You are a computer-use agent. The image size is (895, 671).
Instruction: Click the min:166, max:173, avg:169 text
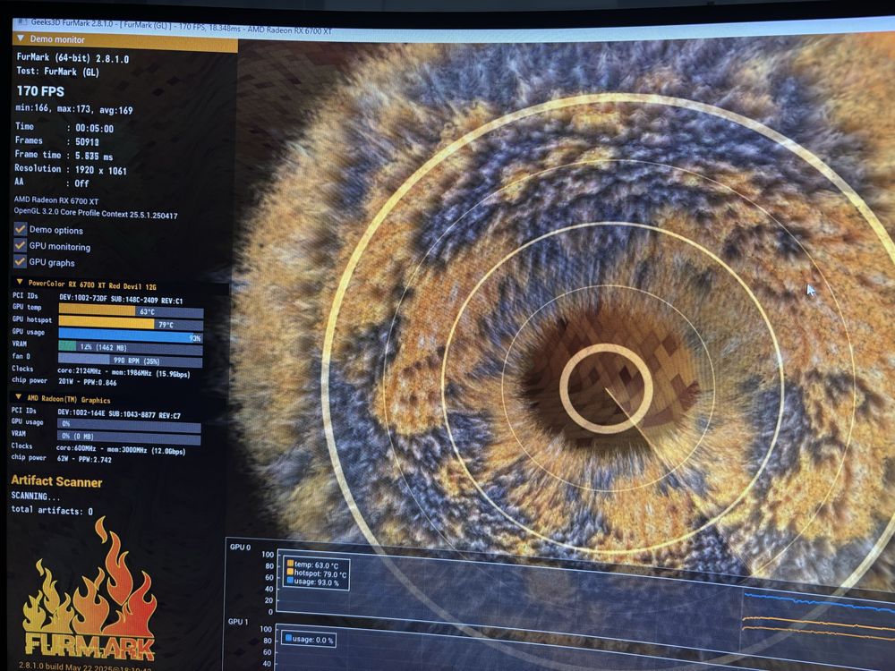[74, 109]
